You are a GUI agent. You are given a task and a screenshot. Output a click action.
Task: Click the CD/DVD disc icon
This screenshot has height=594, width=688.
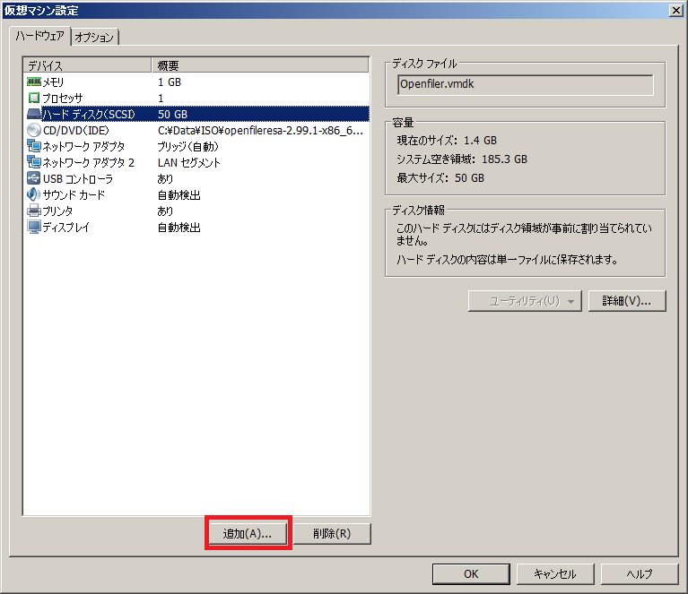pyautogui.click(x=34, y=130)
